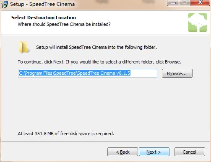Viewport: 211px width, 162px height.
Task: Close the SpeedTree Cinema setup window
Action: point(200,3)
